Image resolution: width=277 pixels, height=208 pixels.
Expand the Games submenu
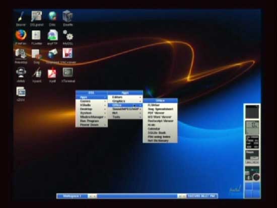[91, 101]
